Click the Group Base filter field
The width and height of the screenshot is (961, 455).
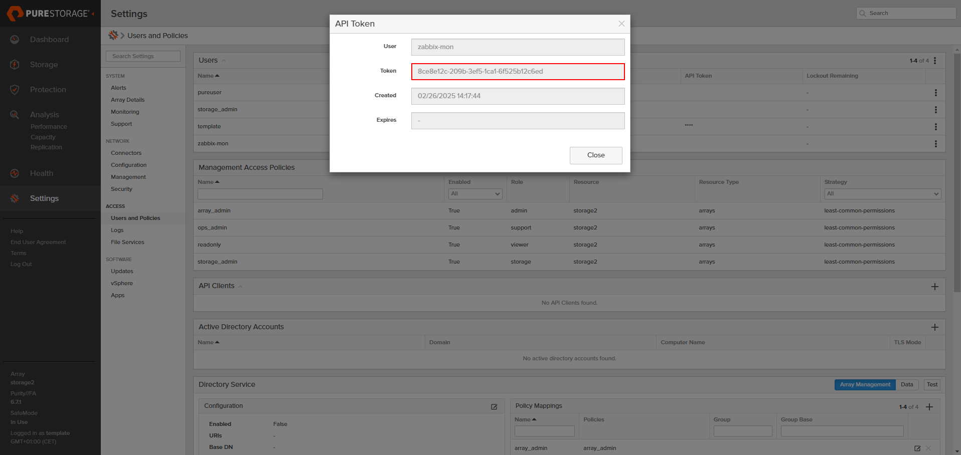coord(842,431)
